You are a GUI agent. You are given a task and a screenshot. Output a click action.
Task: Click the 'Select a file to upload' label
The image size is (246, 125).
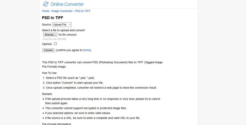coord(64,30)
